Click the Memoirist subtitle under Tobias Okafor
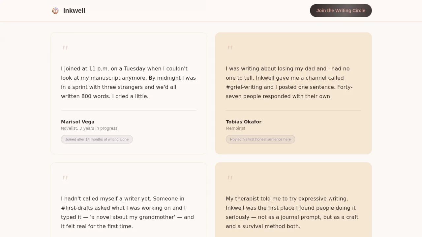 point(235,128)
